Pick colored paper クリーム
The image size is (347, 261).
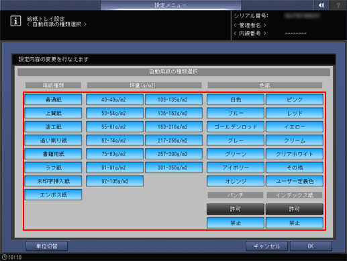click(x=295, y=141)
